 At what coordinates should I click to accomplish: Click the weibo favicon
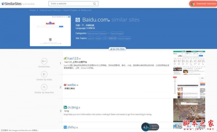tap(65, 85)
